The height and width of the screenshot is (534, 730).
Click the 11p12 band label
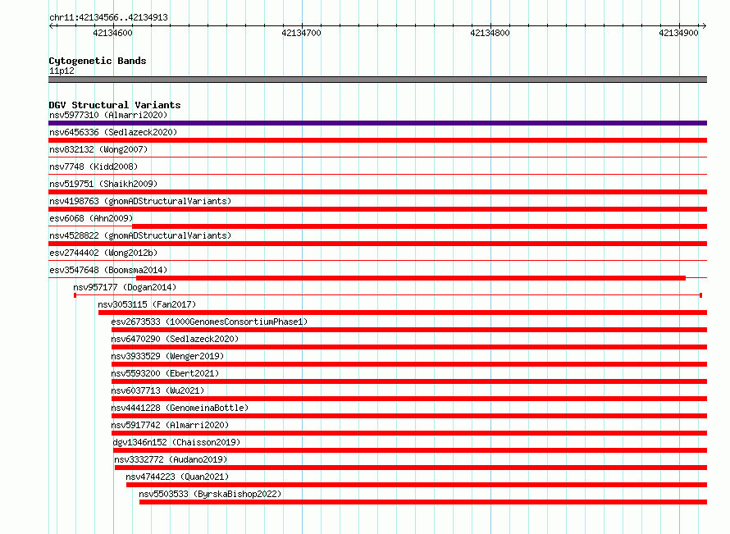coord(62,71)
